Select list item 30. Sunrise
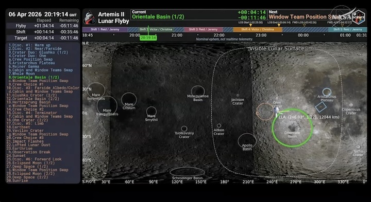The width and height of the screenshot is (371, 202). point(18,180)
